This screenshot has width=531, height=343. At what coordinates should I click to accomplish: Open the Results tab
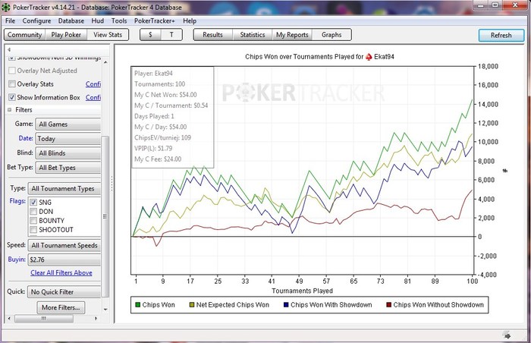pos(212,35)
